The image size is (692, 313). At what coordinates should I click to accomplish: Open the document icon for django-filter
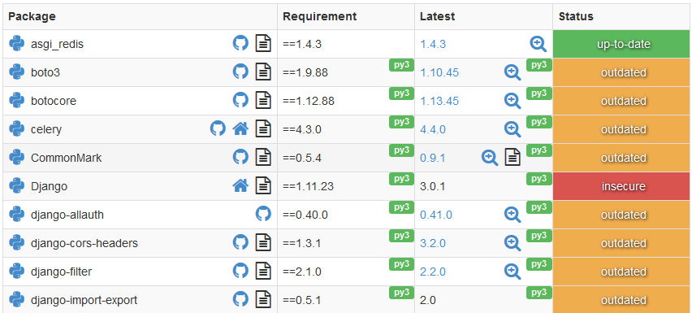[263, 271]
